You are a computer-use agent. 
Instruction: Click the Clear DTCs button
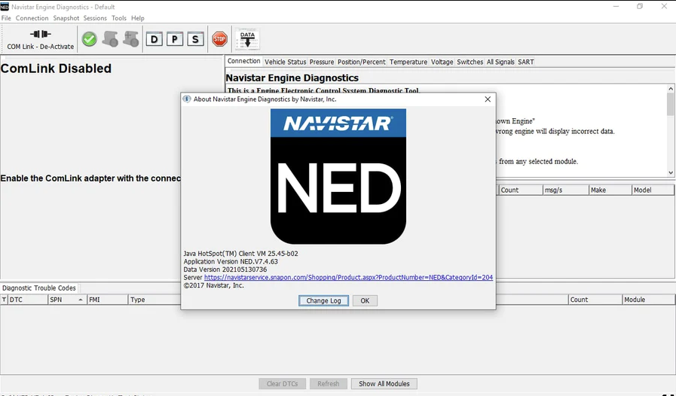[x=283, y=383]
